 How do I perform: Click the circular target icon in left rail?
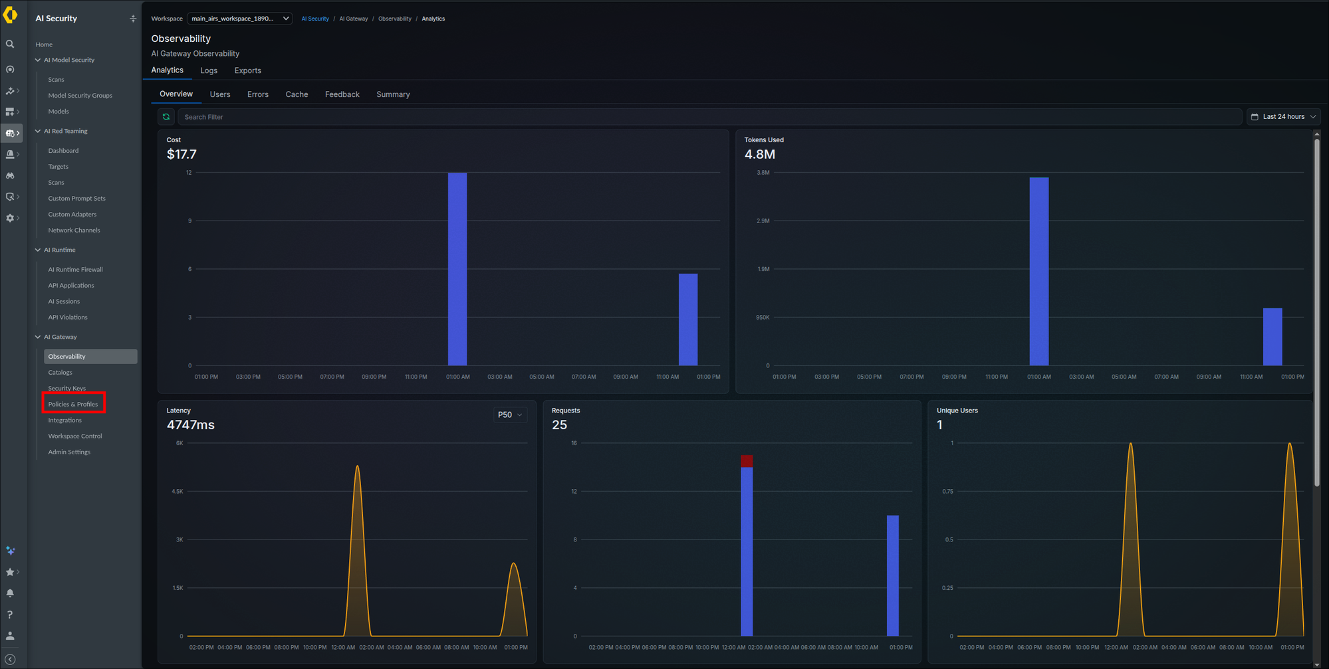(x=10, y=69)
